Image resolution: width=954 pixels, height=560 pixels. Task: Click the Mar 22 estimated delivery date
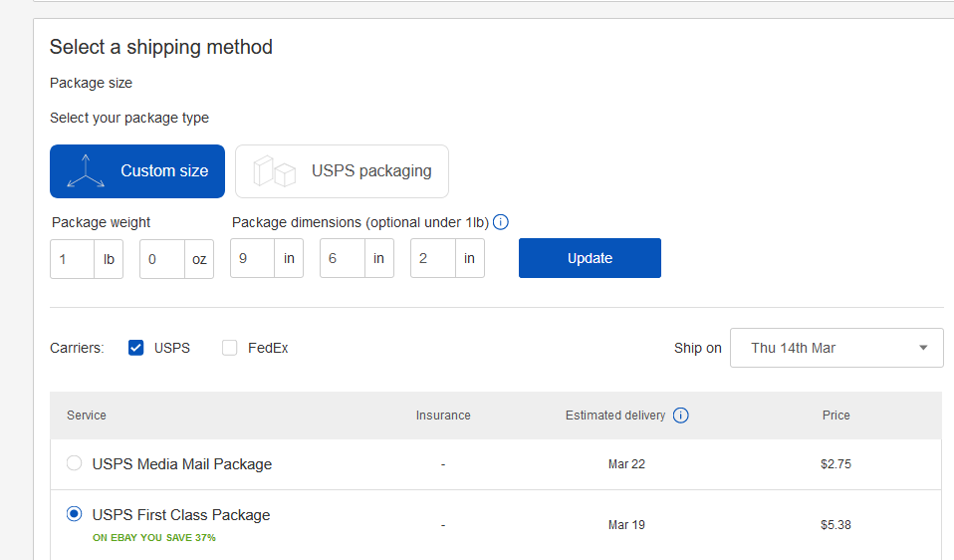coord(626,463)
